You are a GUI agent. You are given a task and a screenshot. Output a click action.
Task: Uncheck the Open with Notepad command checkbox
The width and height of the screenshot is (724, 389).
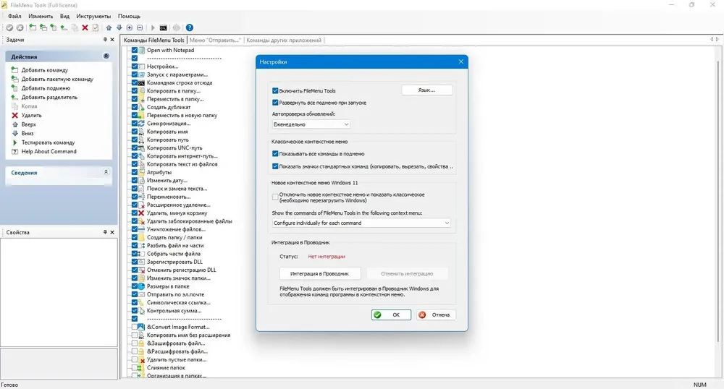(x=135, y=50)
